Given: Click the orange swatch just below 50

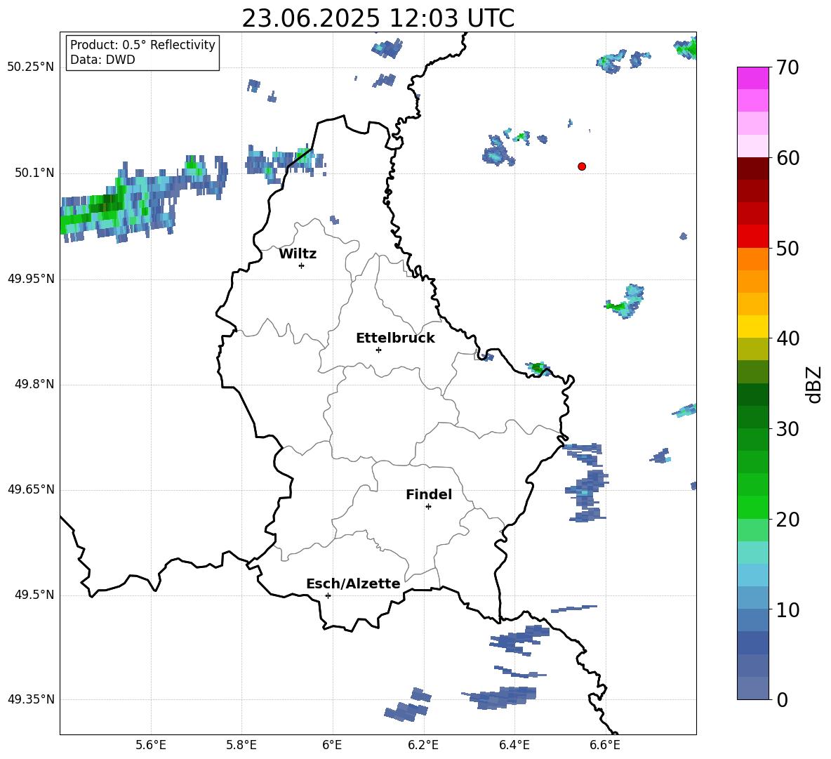Looking at the screenshot, I should point(753,259).
